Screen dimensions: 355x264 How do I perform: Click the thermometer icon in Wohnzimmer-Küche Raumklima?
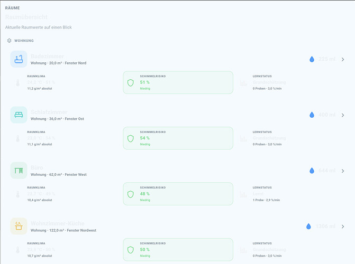click(18, 250)
